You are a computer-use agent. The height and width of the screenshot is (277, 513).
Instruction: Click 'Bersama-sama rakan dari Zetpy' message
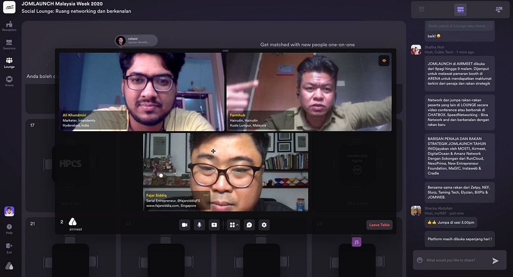click(460, 193)
